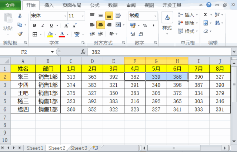237x152 pixels.
Task: Switch to the Sheet3 tab
Action: point(79,148)
